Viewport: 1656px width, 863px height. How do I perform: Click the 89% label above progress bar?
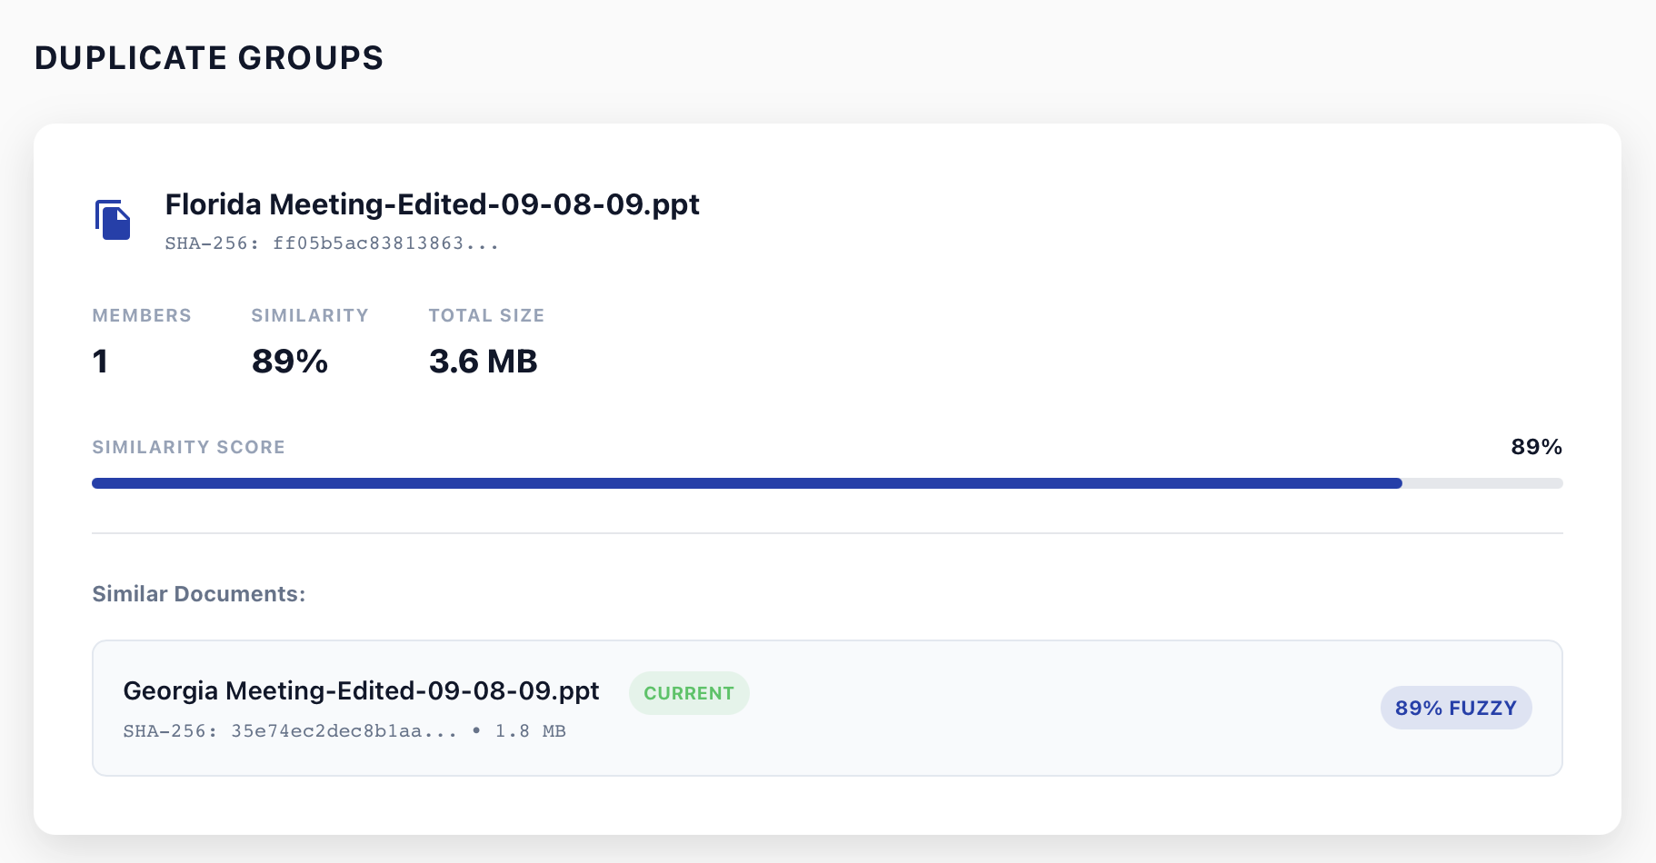pyautogui.click(x=1536, y=447)
